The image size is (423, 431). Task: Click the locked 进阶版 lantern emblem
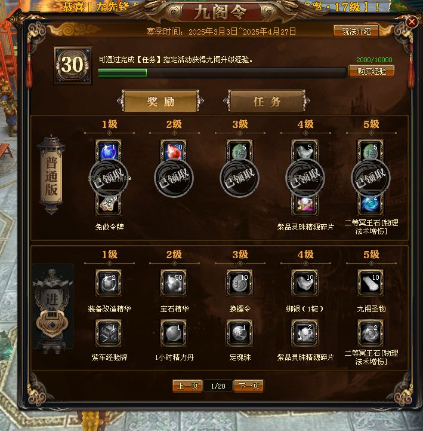(53, 307)
